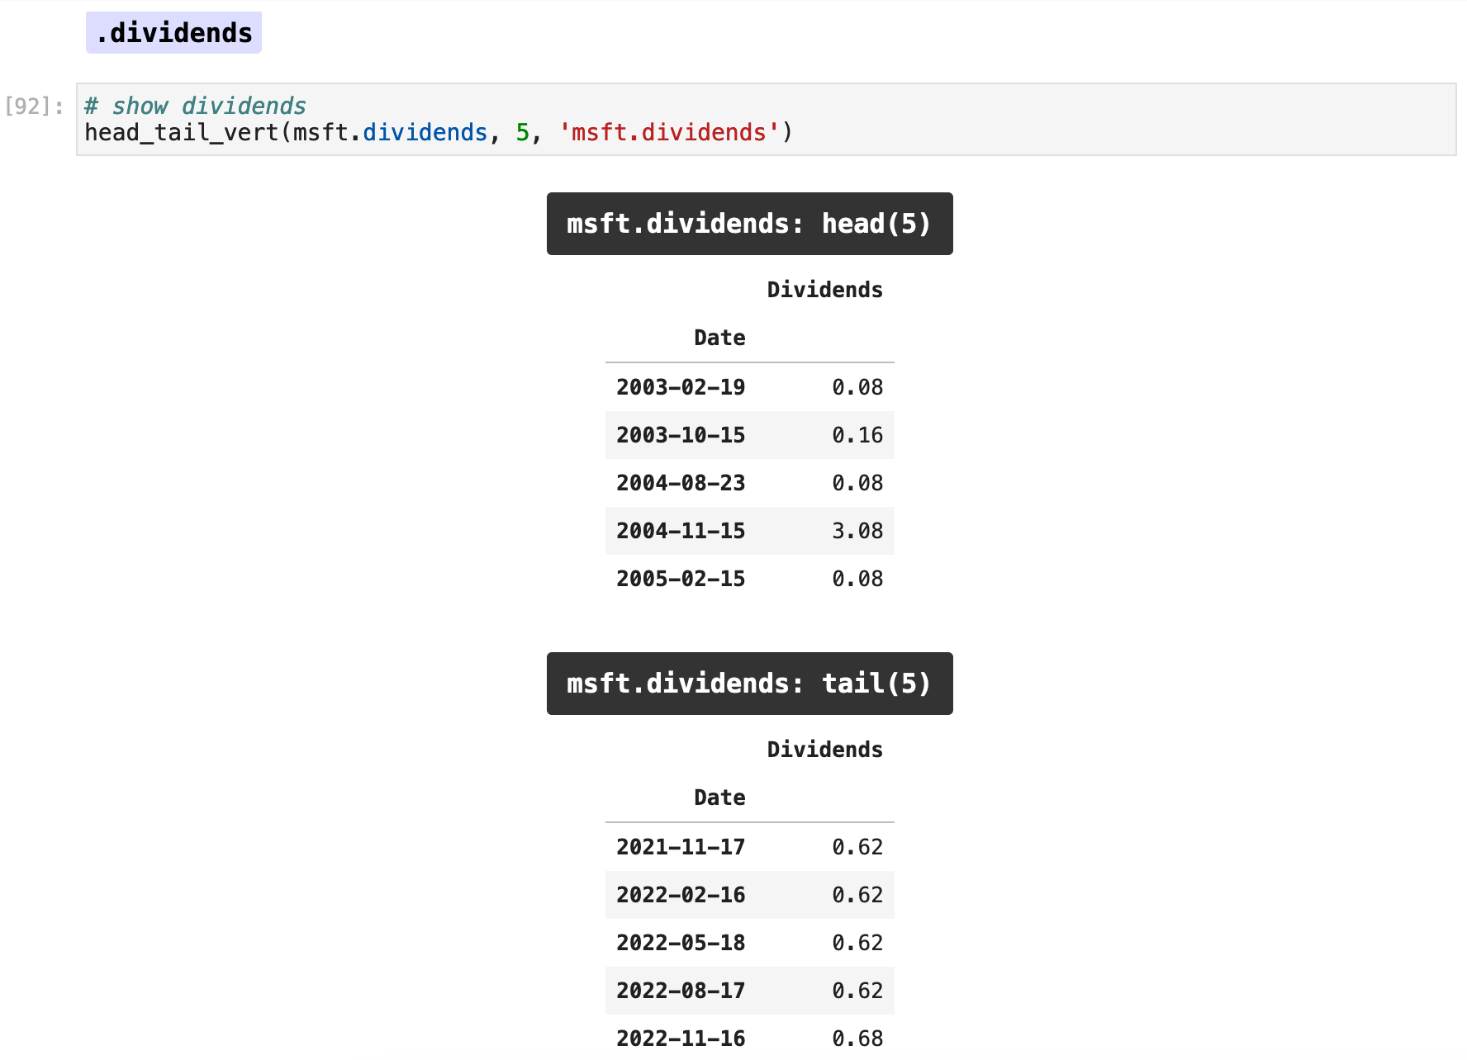Click the '# show dividends' comment line
Viewport: 1467px width, 1060px height.
click(x=195, y=106)
